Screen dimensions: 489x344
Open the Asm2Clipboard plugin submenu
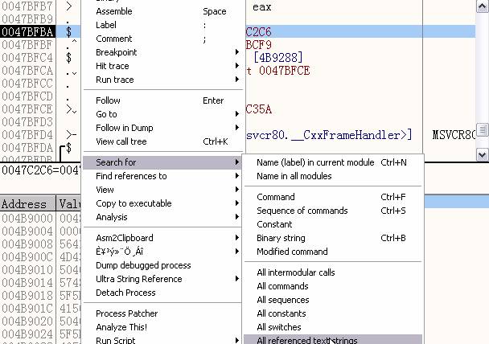pos(162,238)
